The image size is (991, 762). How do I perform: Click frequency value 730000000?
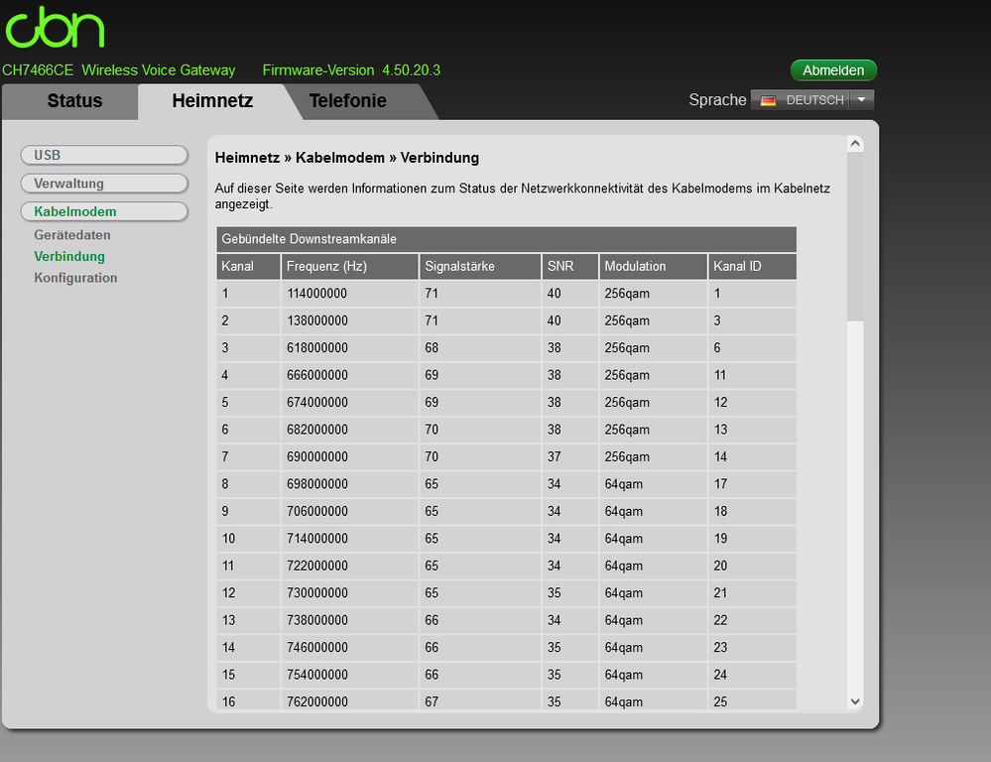click(317, 592)
